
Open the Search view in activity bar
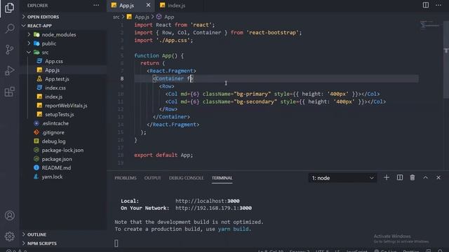[x=9, y=28]
